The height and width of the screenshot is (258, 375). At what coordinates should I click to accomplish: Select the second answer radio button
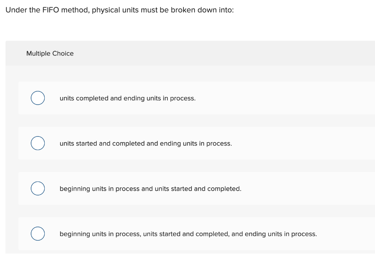point(37,143)
